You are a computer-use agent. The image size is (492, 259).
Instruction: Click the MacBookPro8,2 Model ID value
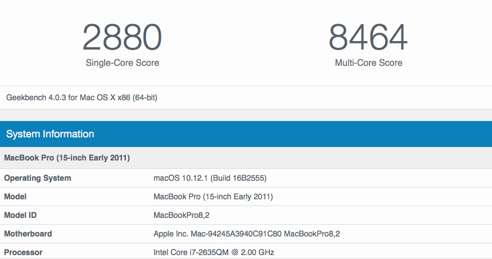(182, 215)
